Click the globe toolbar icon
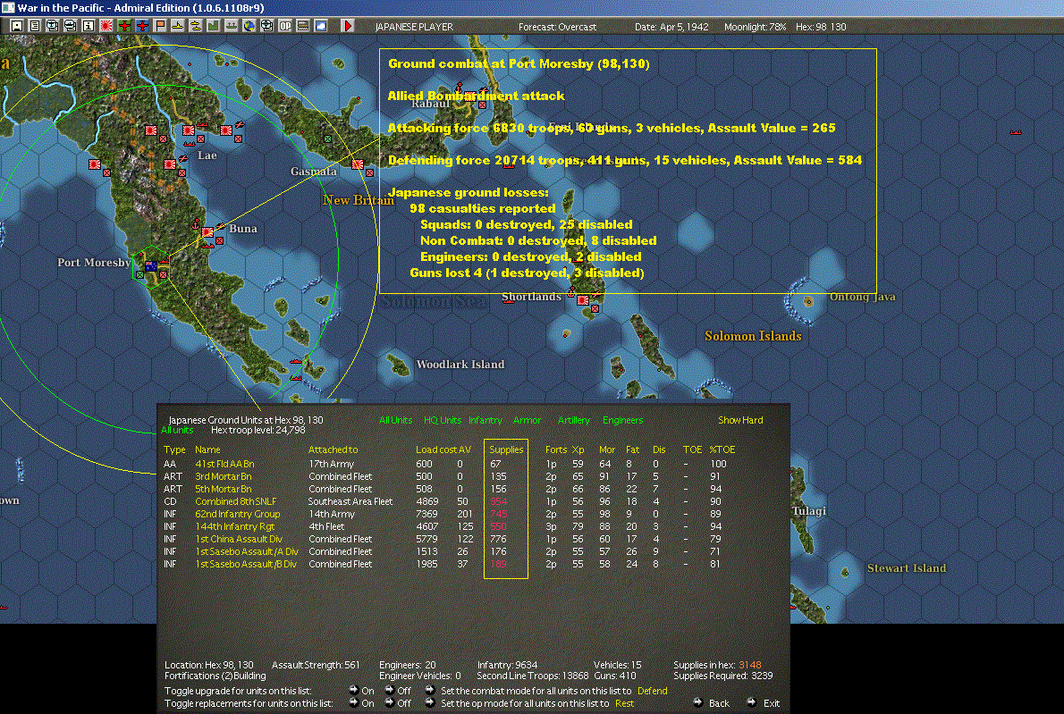The image size is (1064, 714). (249, 26)
